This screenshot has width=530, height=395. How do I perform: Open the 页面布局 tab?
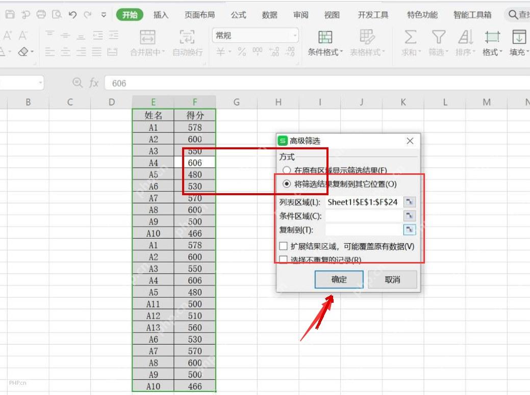point(200,15)
